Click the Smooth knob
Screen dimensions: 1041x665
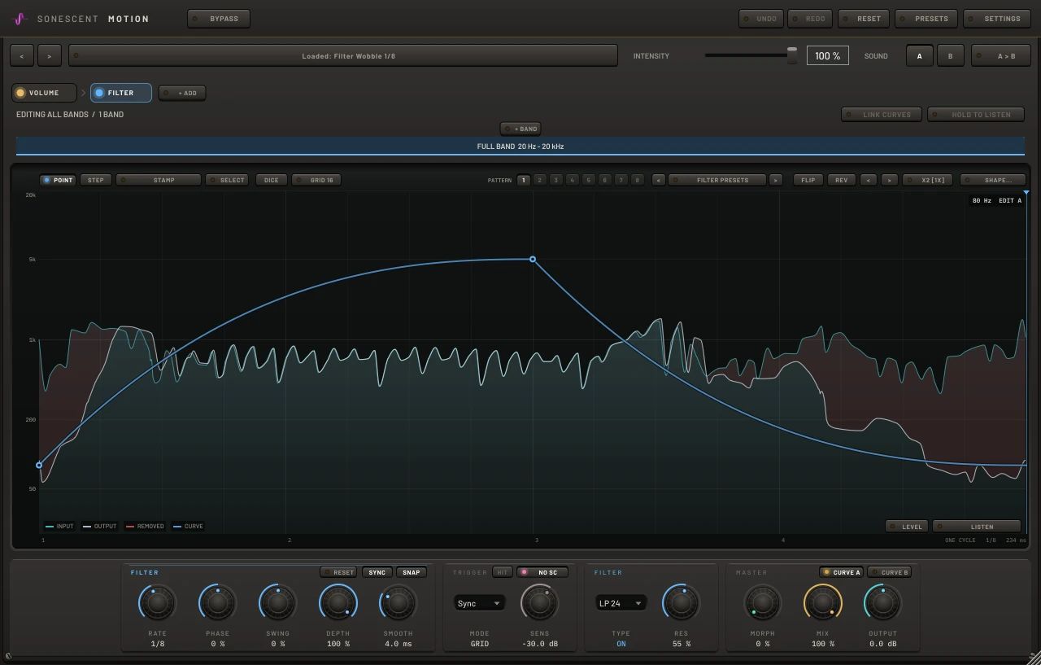(x=399, y=603)
